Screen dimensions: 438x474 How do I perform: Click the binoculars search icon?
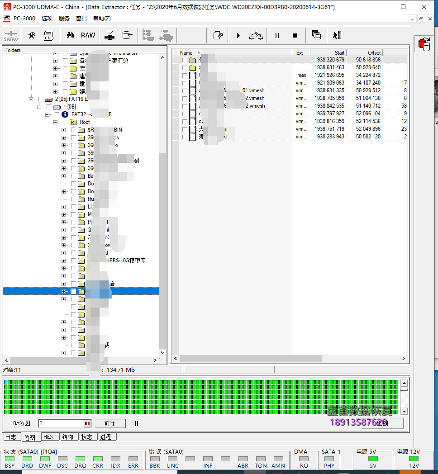(x=70, y=35)
